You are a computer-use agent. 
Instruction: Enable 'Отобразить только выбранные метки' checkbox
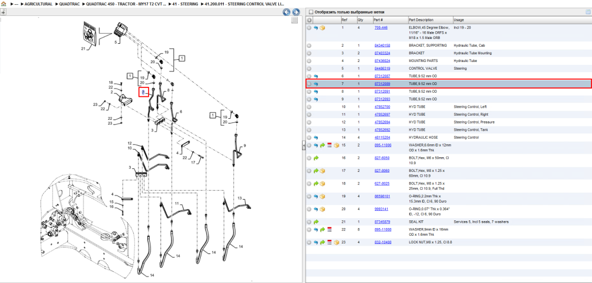[311, 12]
